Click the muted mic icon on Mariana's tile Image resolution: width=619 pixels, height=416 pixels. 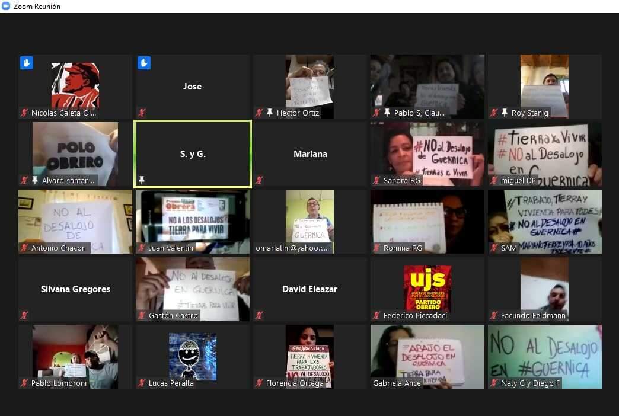point(259,180)
